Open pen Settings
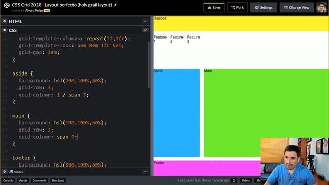This screenshot has width=329, height=185. (x=264, y=8)
